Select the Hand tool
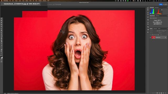This screenshot has height=94, width=168. tap(1, 50)
